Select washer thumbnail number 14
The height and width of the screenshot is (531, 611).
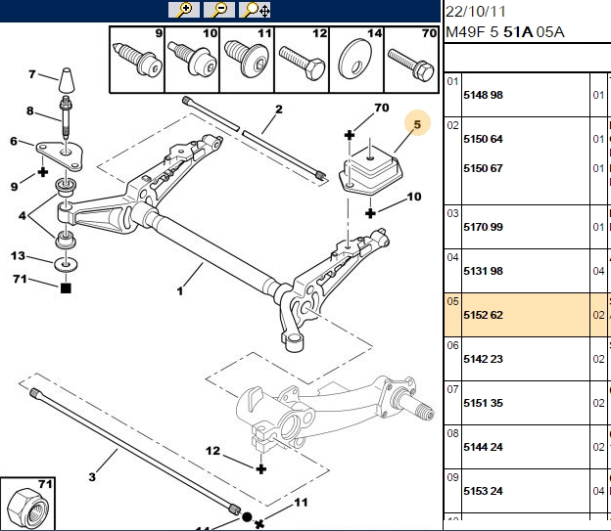click(356, 60)
